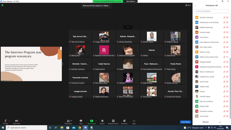Select the Malik Ibrahim video tile
The height and width of the screenshot is (130, 231).
click(x=152, y=78)
